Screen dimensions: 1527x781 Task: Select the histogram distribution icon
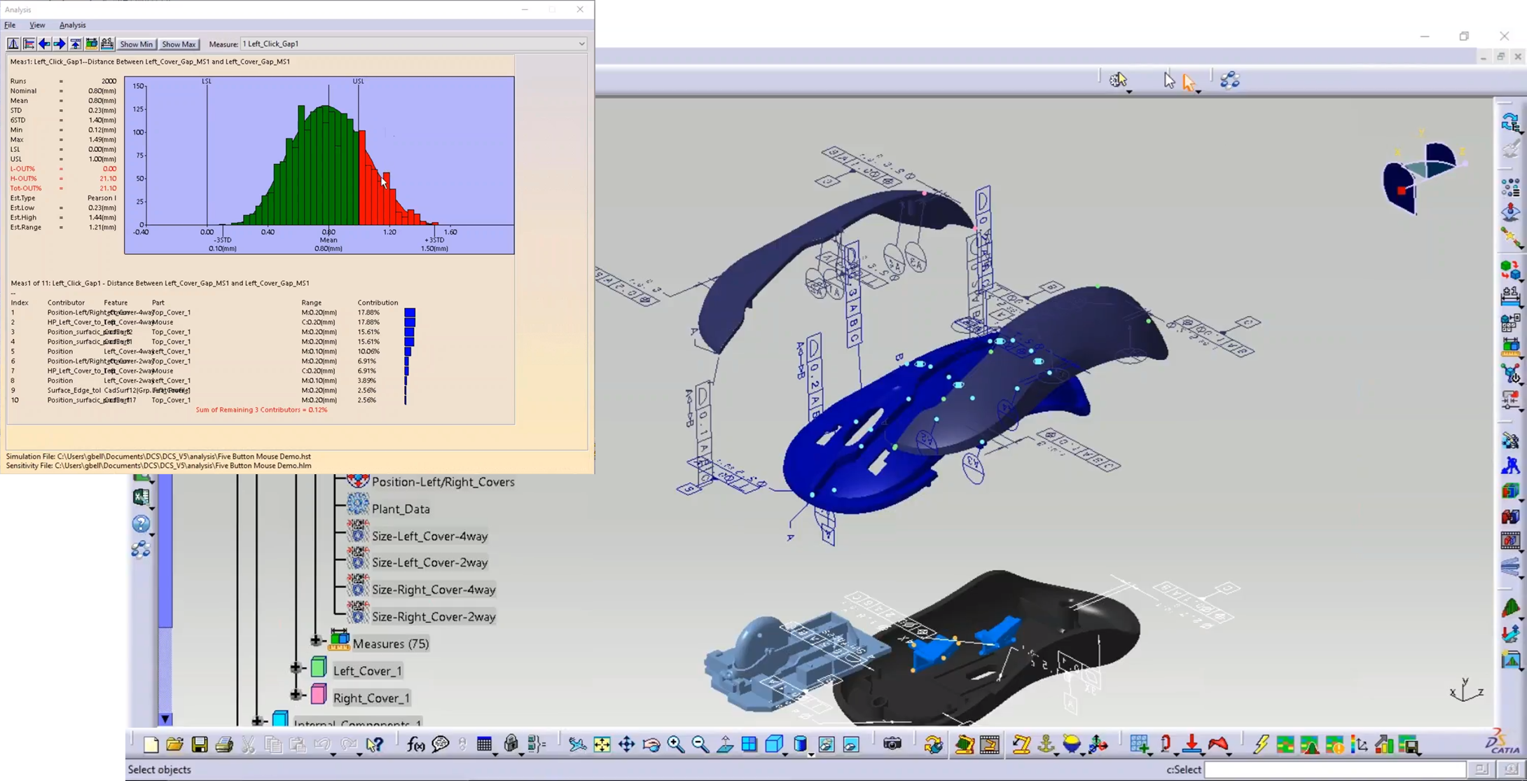[13, 43]
